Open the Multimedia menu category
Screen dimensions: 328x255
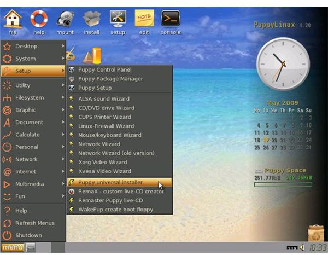(x=33, y=184)
